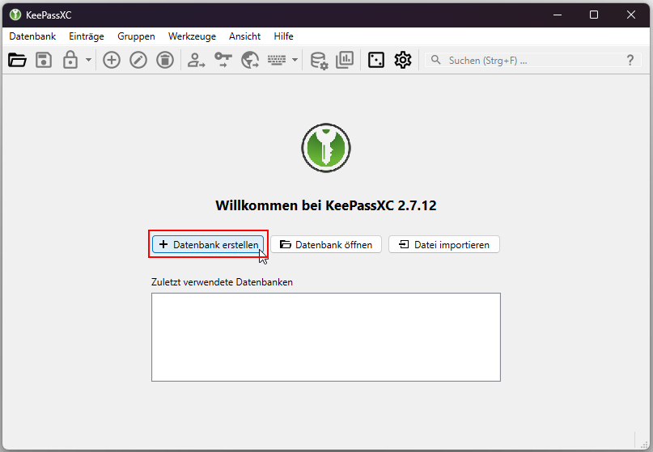The height and width of the screenshot is (452, 653).
Task: Open the Einträge menu
Action: click(87, 36)
